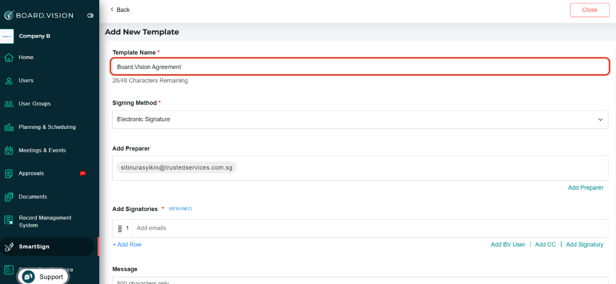This screenshot has width=616, height=284.
Task: Open the VIEW INFO link
Action: pos(180,209)
